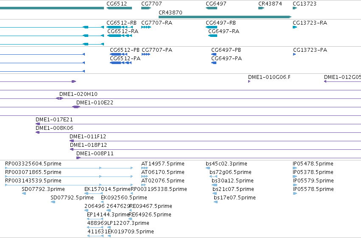Select the CG6497 gene glyph arrow

point(211,8)
